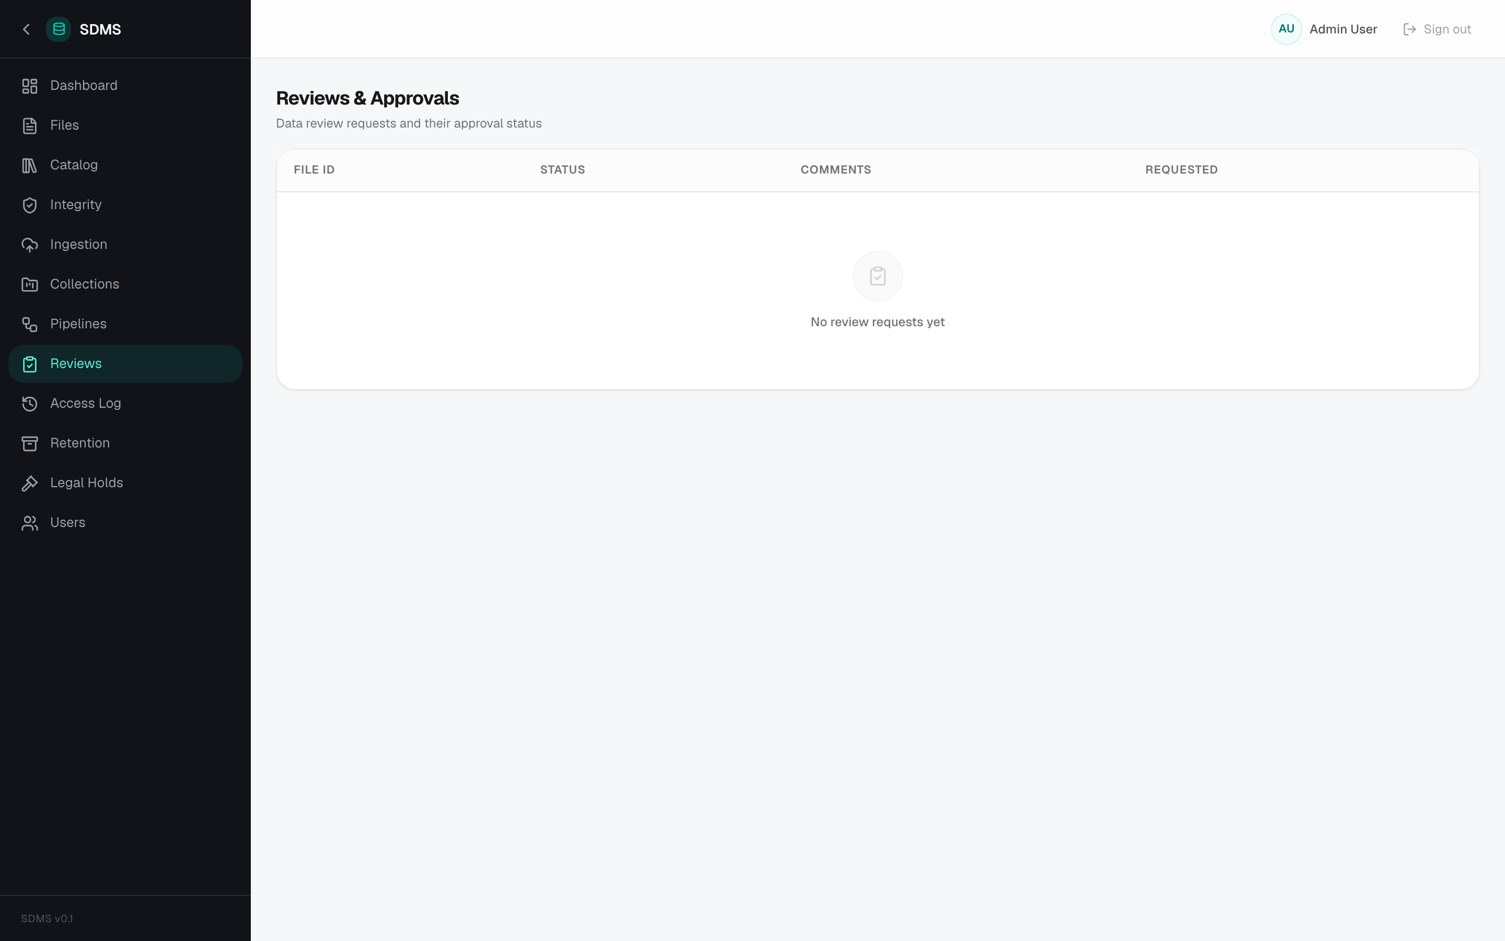
Task: Go to Retention settings
Action: 125,444
